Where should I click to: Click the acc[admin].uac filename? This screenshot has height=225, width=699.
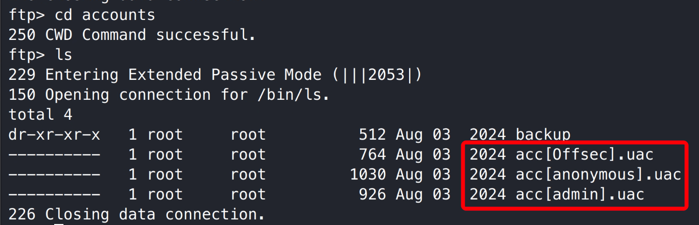point(580,194)
